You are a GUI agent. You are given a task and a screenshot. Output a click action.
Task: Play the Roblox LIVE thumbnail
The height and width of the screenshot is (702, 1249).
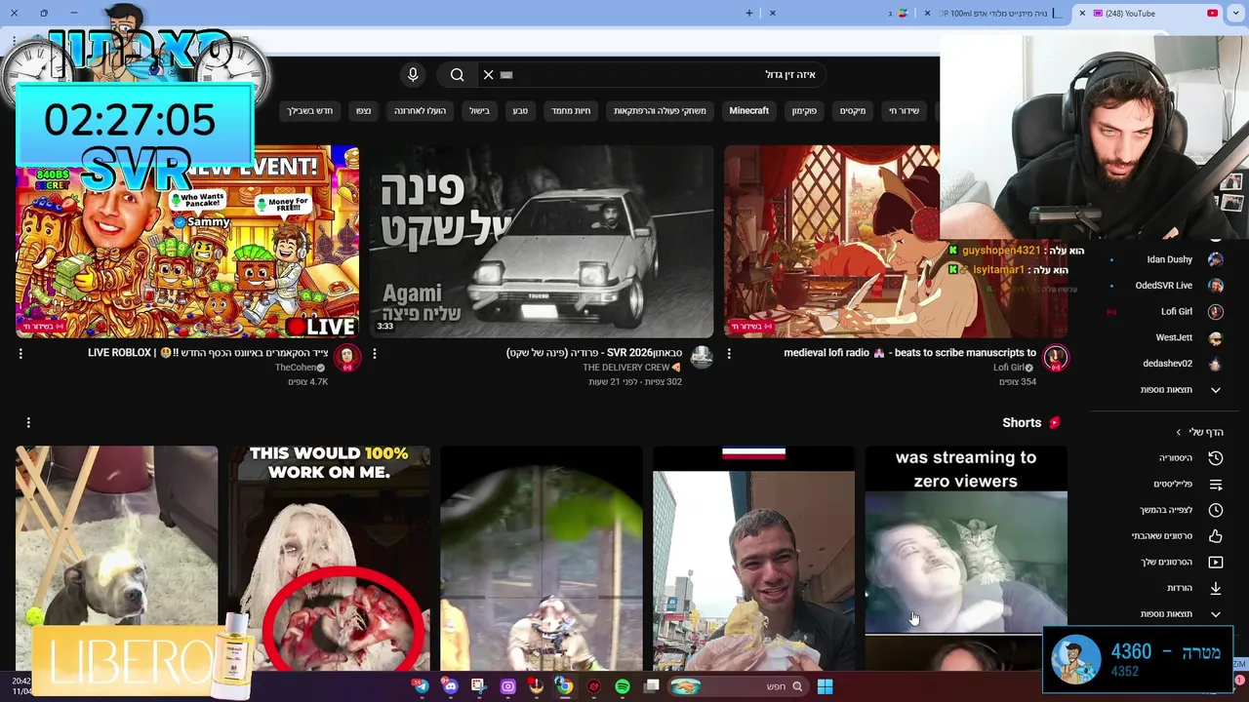(187, 242)
